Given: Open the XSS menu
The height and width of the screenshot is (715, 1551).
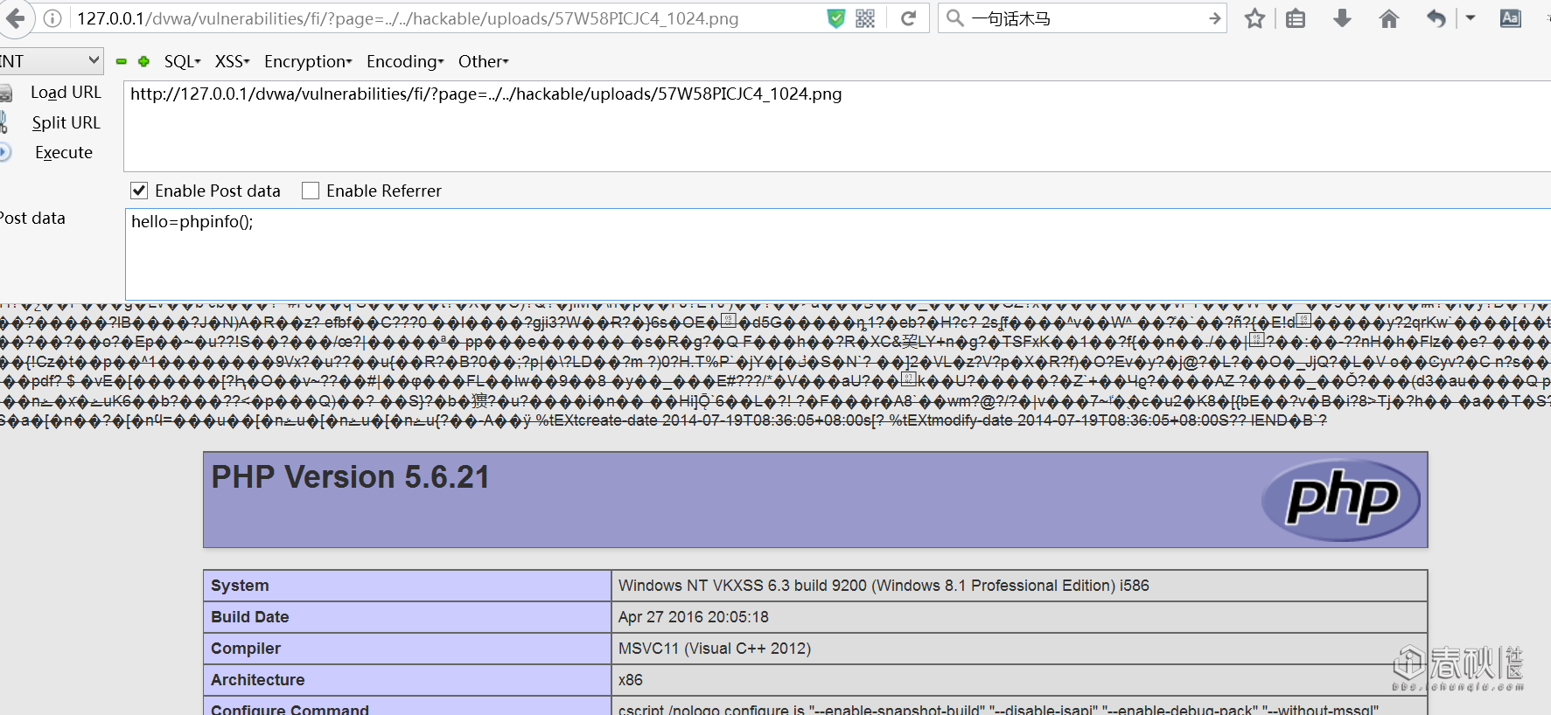Looking at the screenshot, I should (232, 61).
